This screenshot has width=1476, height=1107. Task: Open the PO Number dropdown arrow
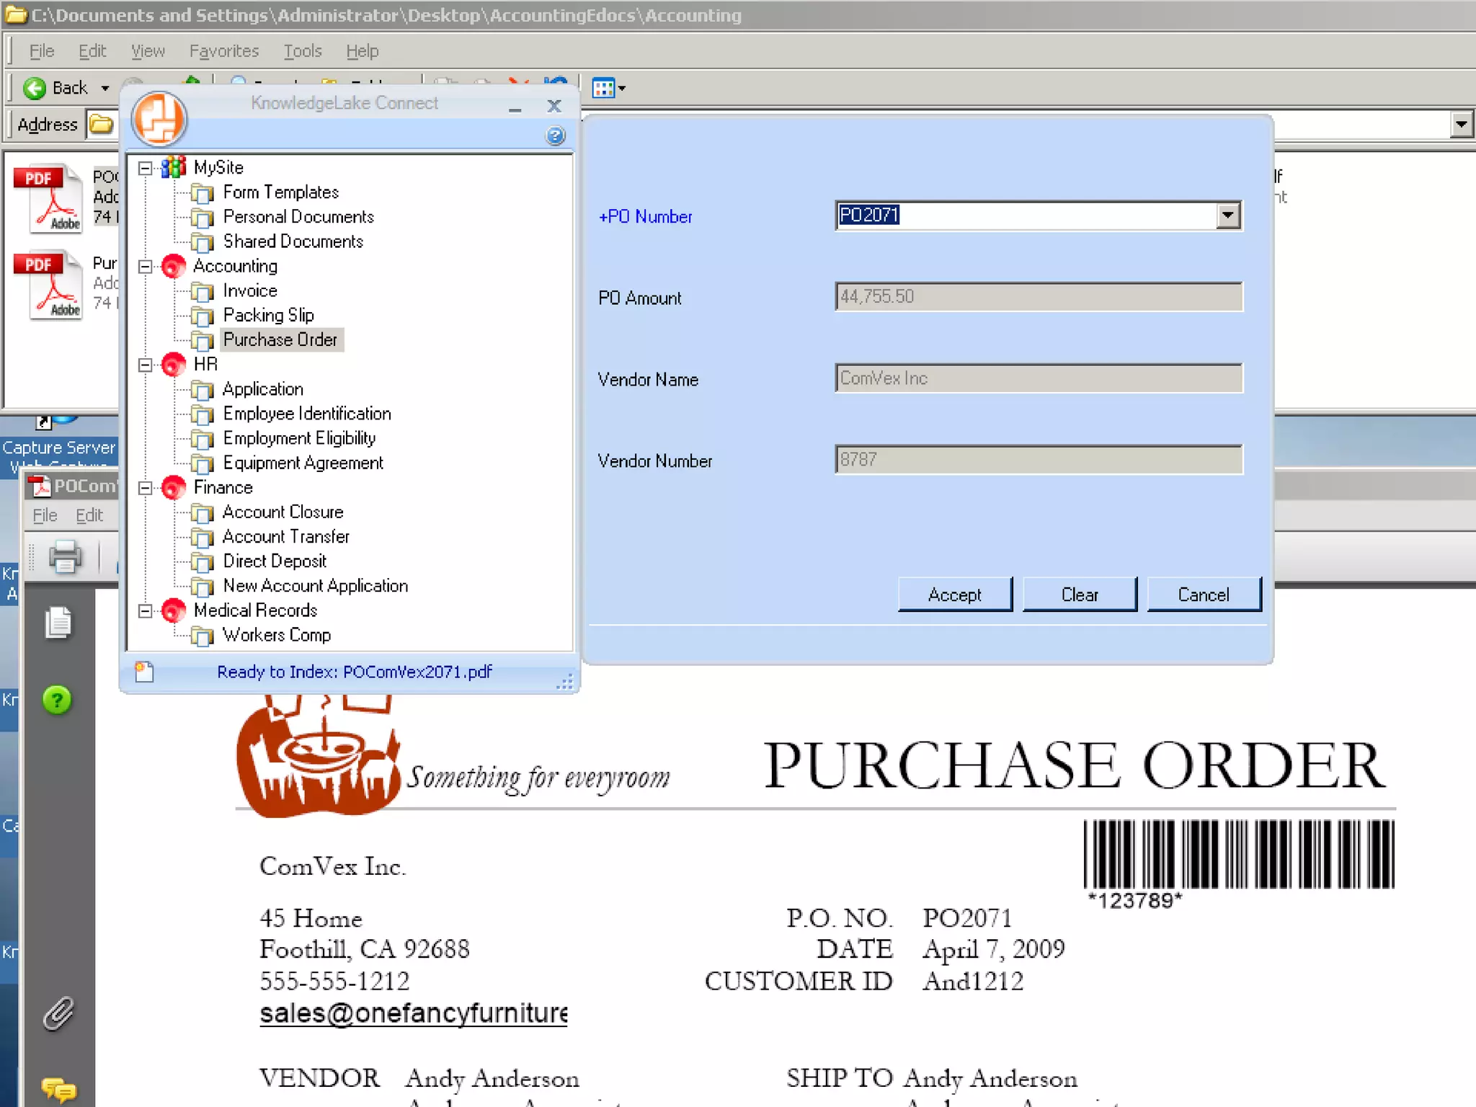click(1227, 215)
